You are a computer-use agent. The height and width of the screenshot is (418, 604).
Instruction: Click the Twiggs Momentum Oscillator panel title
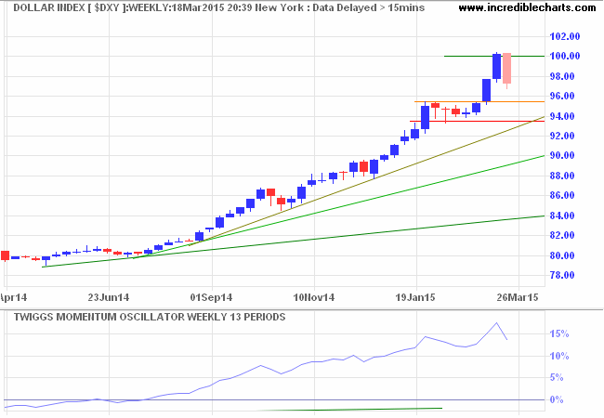click(x=150, y=317)
